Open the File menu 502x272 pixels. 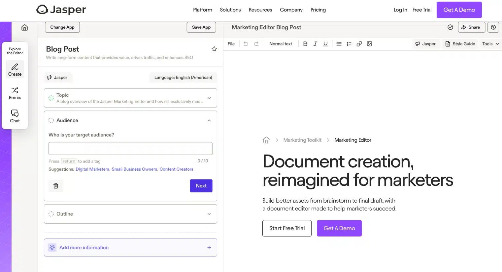point(231,44)
